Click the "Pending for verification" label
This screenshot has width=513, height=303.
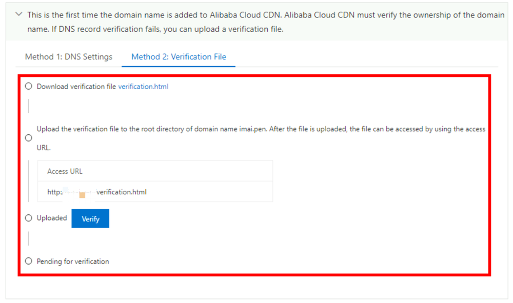coord(73,261)
